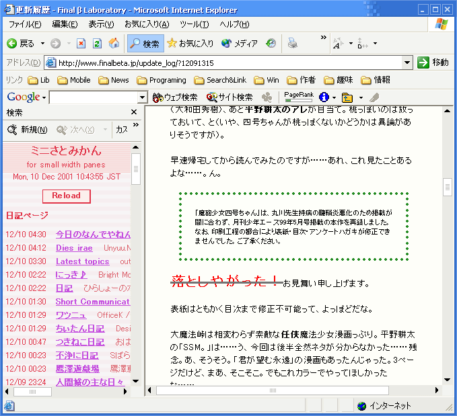Open the font size icon dropdown arrow

pos(351,44)
